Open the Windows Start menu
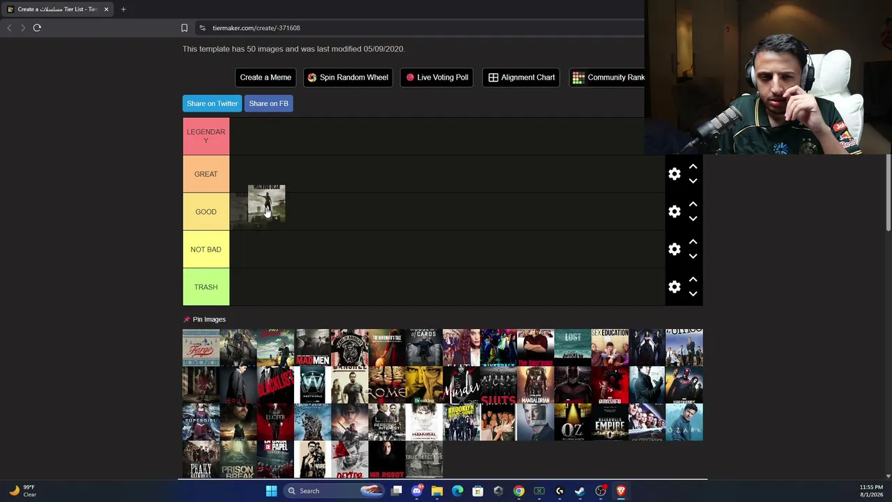The height and width of the screenshot is (502, 892). (272, 491)
